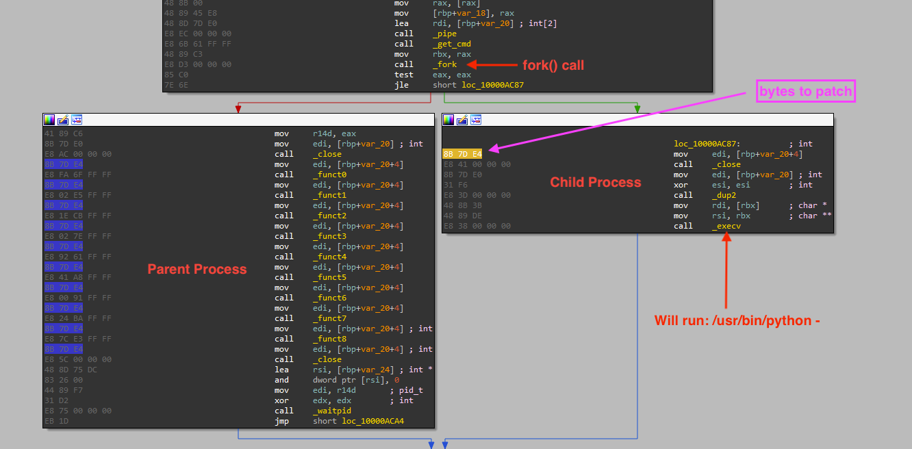The image size is (912, 449).
Task: Open the node color picker on Parent Process block
Action: (49, 119)
